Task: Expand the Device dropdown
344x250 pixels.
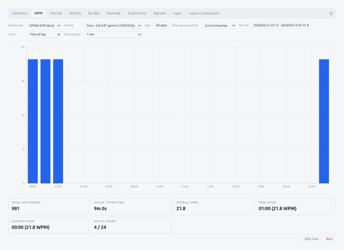Action: click(113, 26)
